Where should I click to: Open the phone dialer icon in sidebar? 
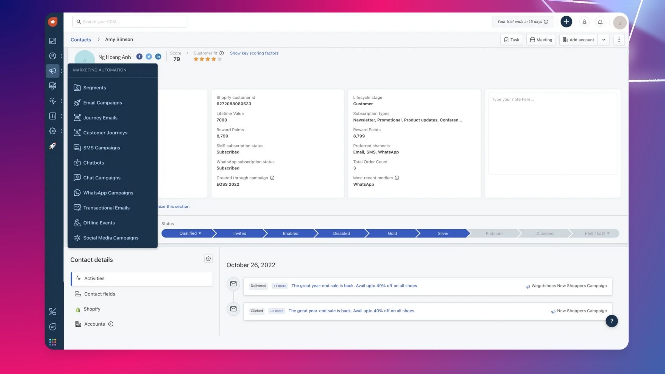pos(53,312)
